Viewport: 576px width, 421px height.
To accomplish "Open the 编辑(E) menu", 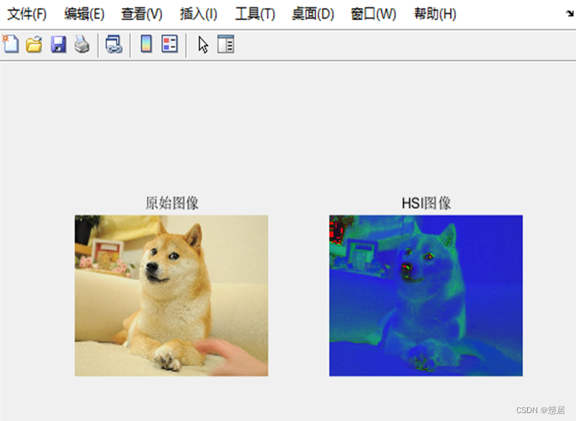I will [84, 14].
